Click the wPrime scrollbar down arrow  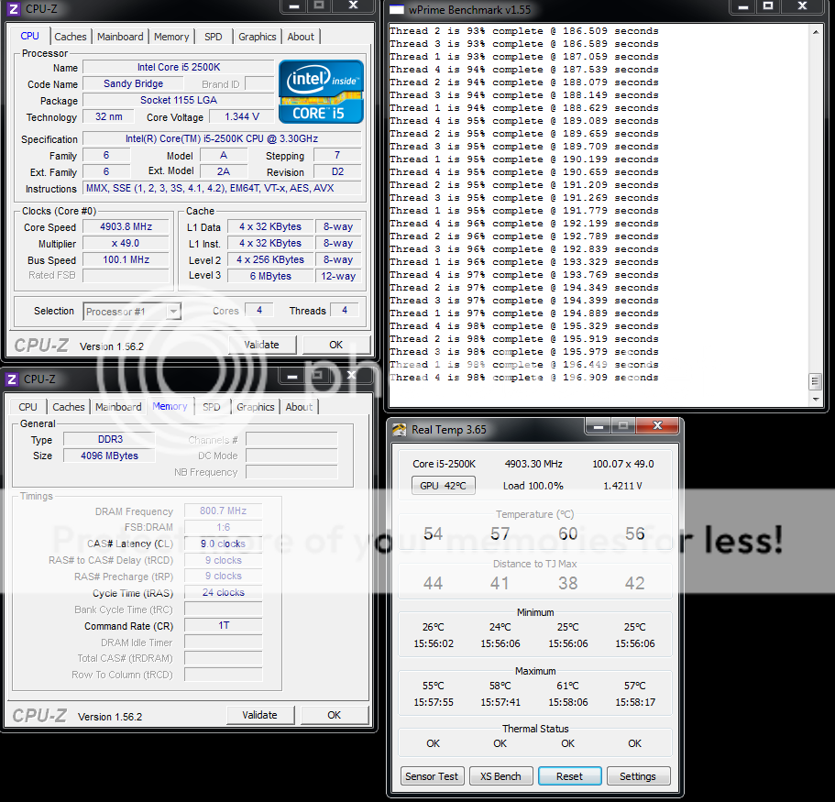point(816,399)
